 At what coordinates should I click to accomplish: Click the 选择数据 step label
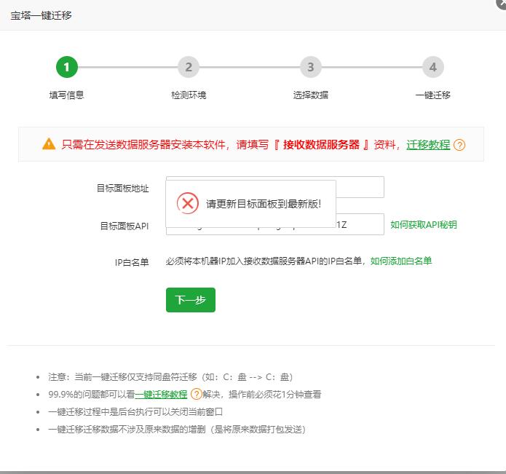[x=311, y=95]
